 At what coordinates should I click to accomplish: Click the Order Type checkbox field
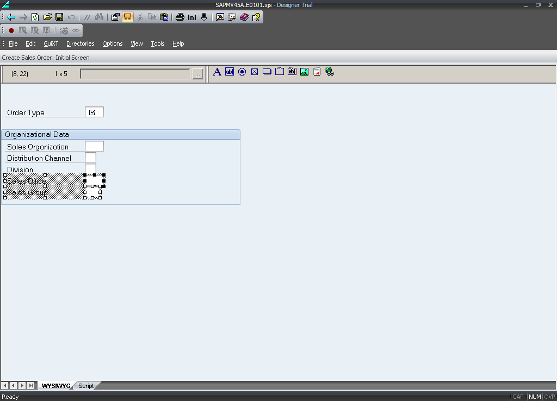pyautogui.click(x=94, y=112)
